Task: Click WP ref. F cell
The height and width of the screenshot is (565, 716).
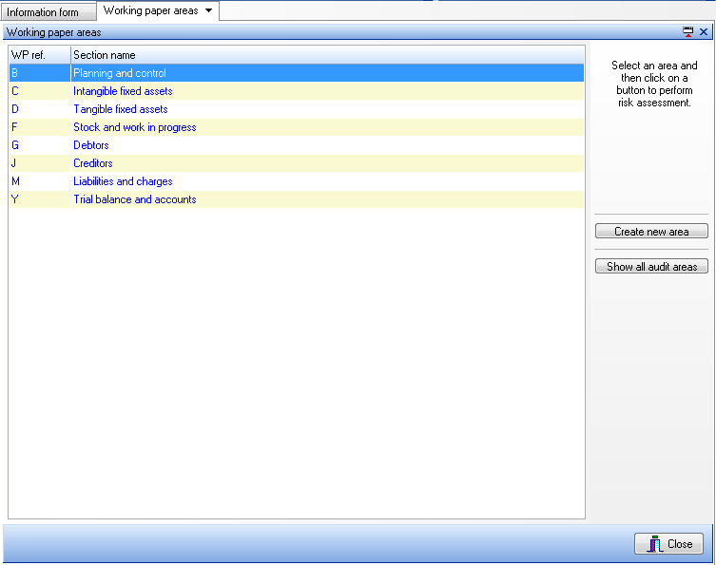Action: [x=40, y=127]
